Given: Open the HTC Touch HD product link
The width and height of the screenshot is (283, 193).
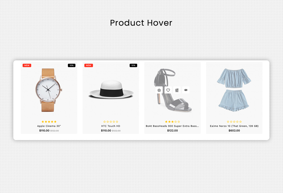Looking at the screenshot, I should tap(111, 126).
